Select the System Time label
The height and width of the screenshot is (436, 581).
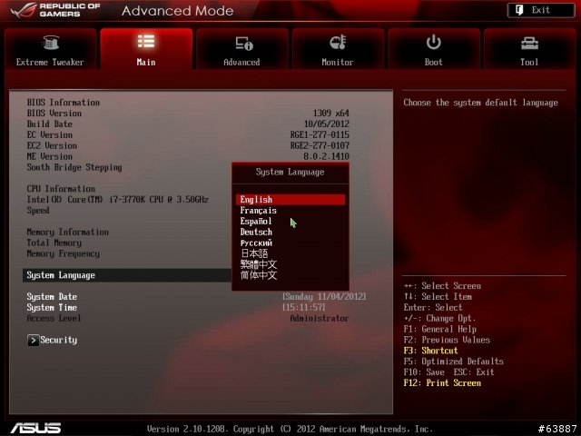pyautogui.click(x=52, y=307)
